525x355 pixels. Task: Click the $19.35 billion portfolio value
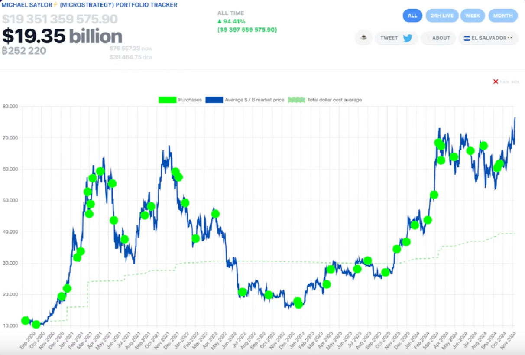click(62, 36)
